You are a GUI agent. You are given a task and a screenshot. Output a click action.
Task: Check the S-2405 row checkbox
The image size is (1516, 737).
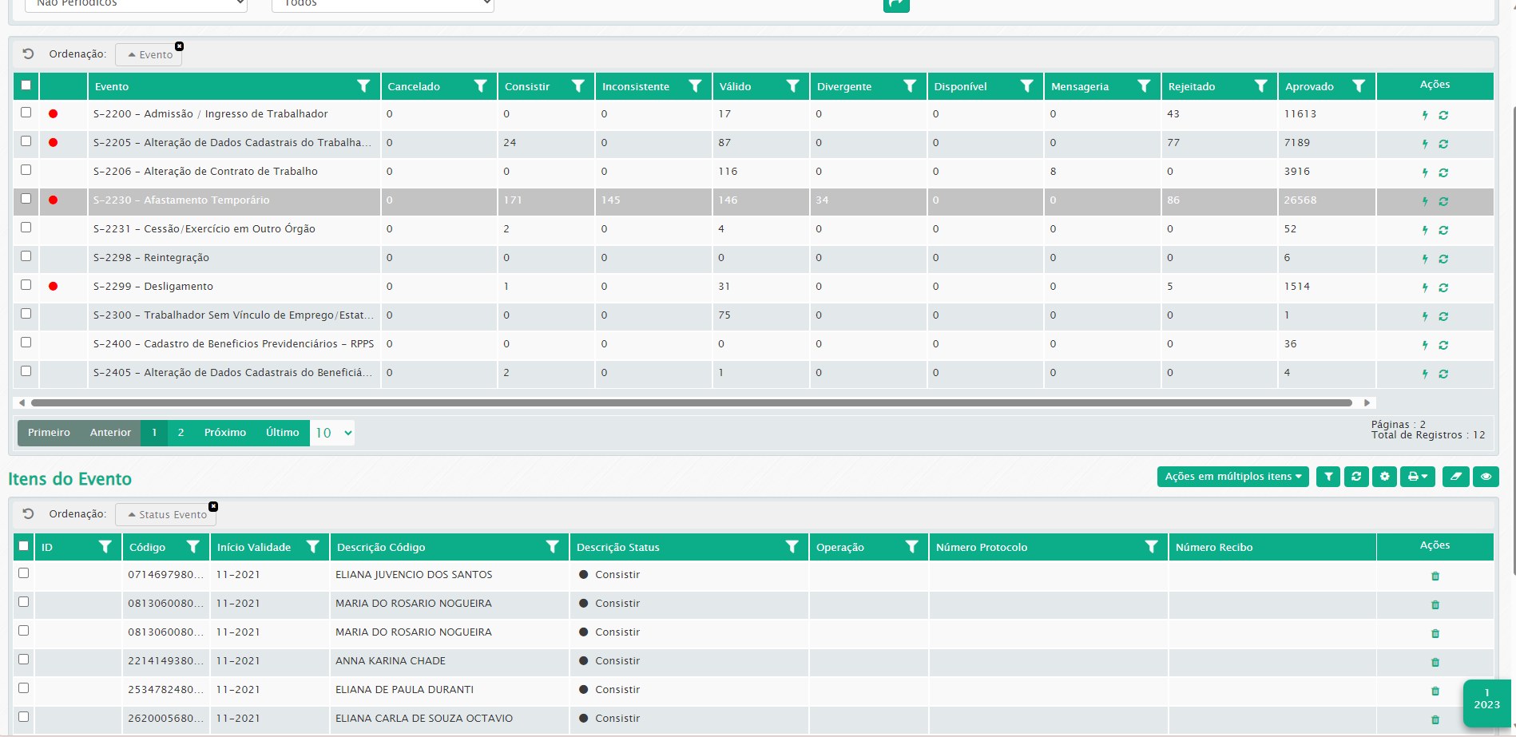[x=26, y=371]
